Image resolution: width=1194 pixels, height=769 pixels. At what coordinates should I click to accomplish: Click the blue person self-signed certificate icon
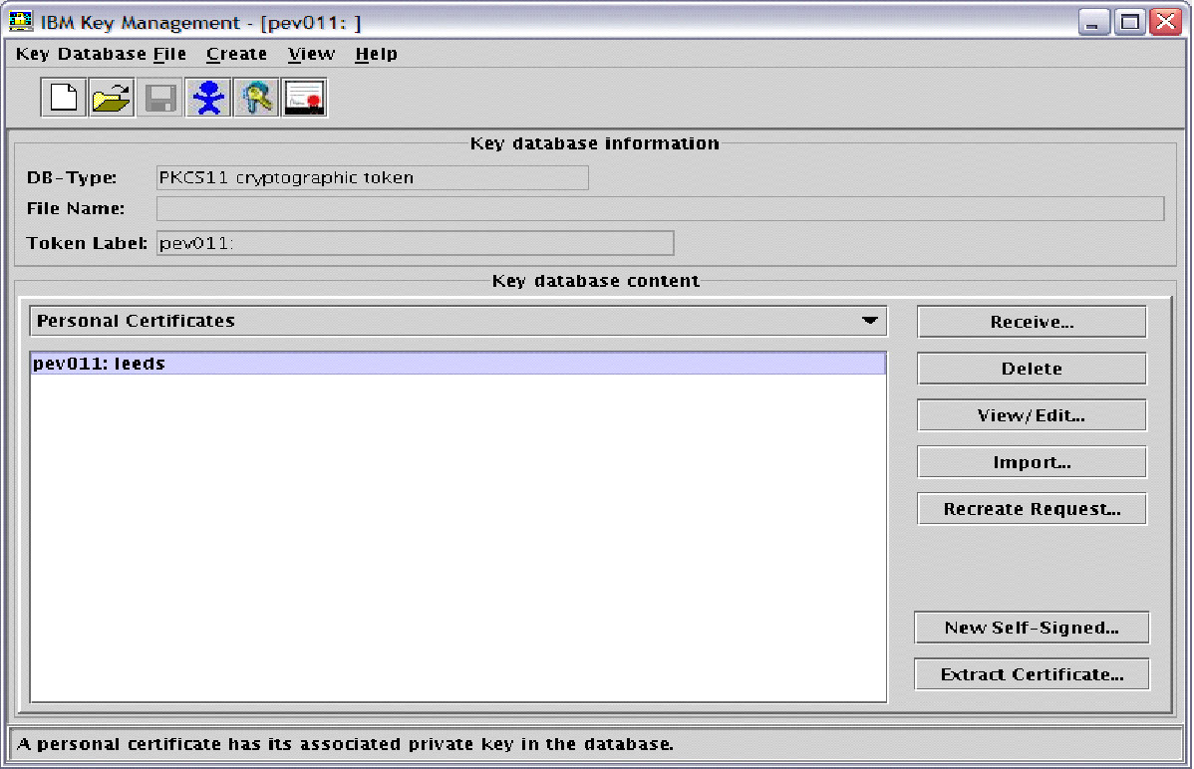(x=208, y=99)
